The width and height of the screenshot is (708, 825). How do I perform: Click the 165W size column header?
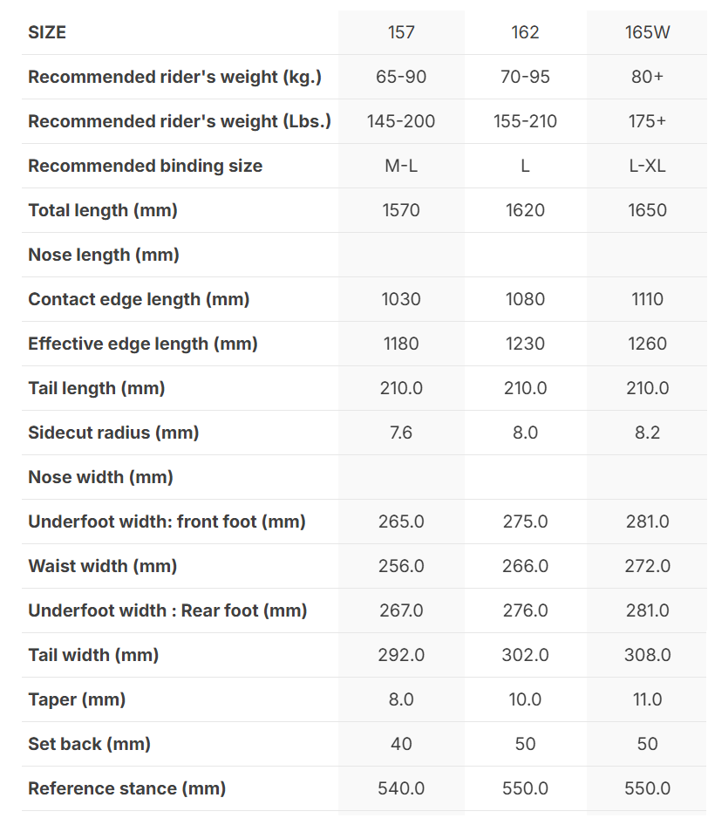click(x=647, y=32)
